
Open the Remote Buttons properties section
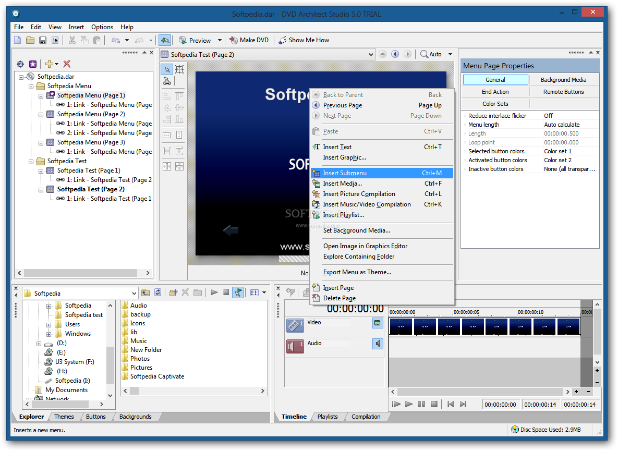(564, 92)
